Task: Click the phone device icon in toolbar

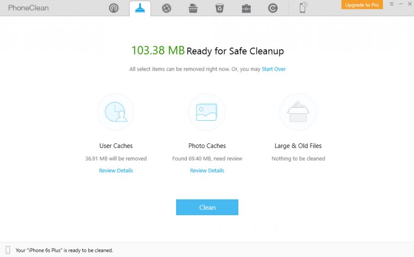Action: point(303,8)
